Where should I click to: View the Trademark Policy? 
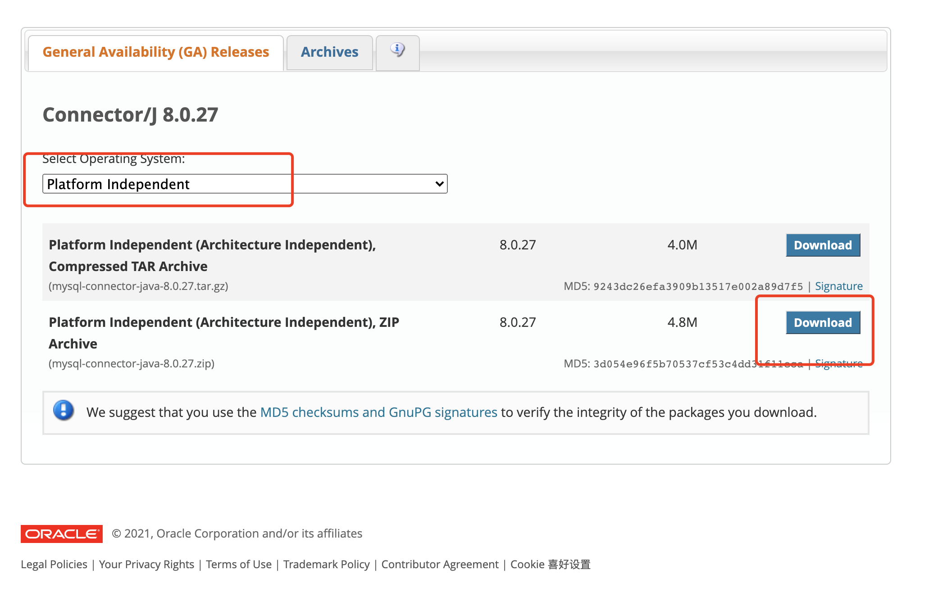(327, 564)
